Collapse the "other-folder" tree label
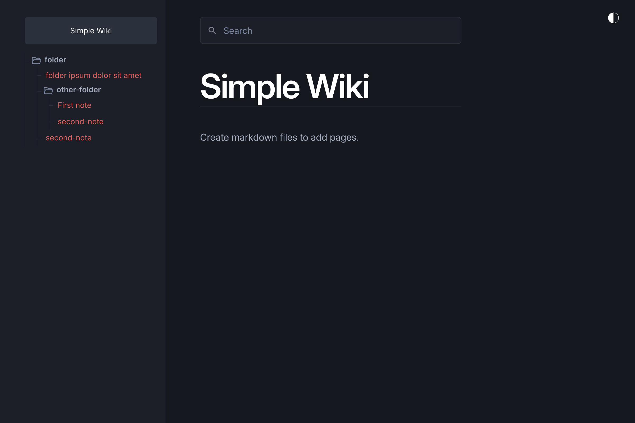 [x=79, y=90]
